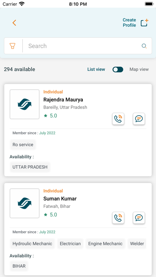This screenshot has height=277, width=156.
Task: Message Rajendra Maurya via chat icon
Action: (x=139, y=119)
